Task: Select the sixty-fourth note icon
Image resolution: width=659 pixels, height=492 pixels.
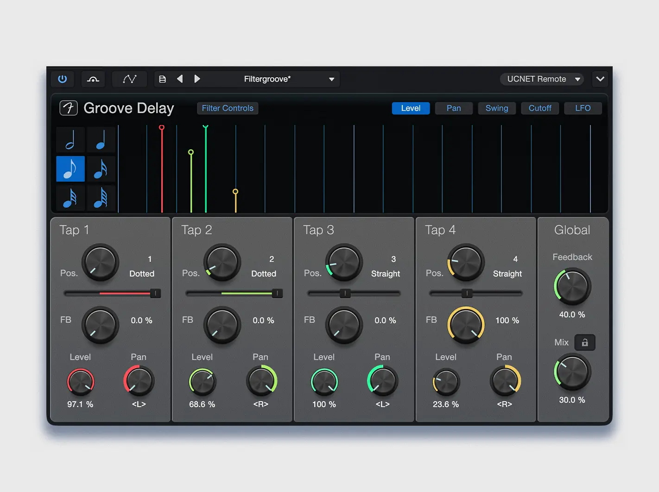Action: click(101, 198)
